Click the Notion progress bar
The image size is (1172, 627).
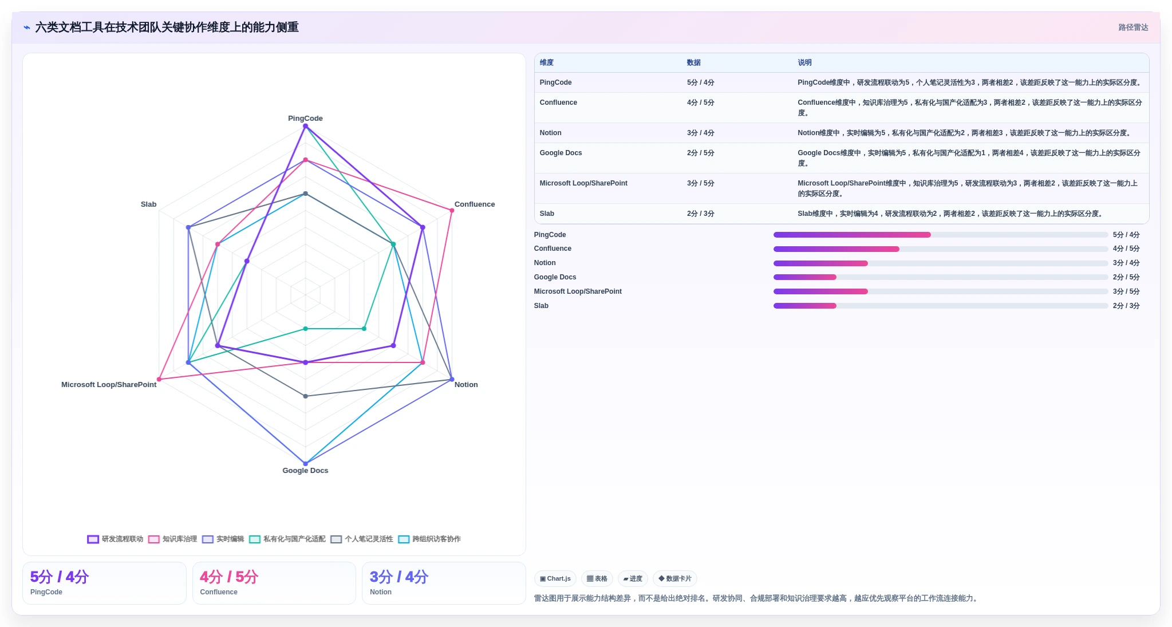coord(941,263)
